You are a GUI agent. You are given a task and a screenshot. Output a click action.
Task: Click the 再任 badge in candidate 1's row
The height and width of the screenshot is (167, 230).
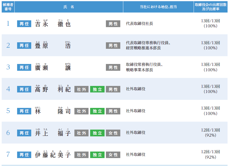(x=24, y=24)
